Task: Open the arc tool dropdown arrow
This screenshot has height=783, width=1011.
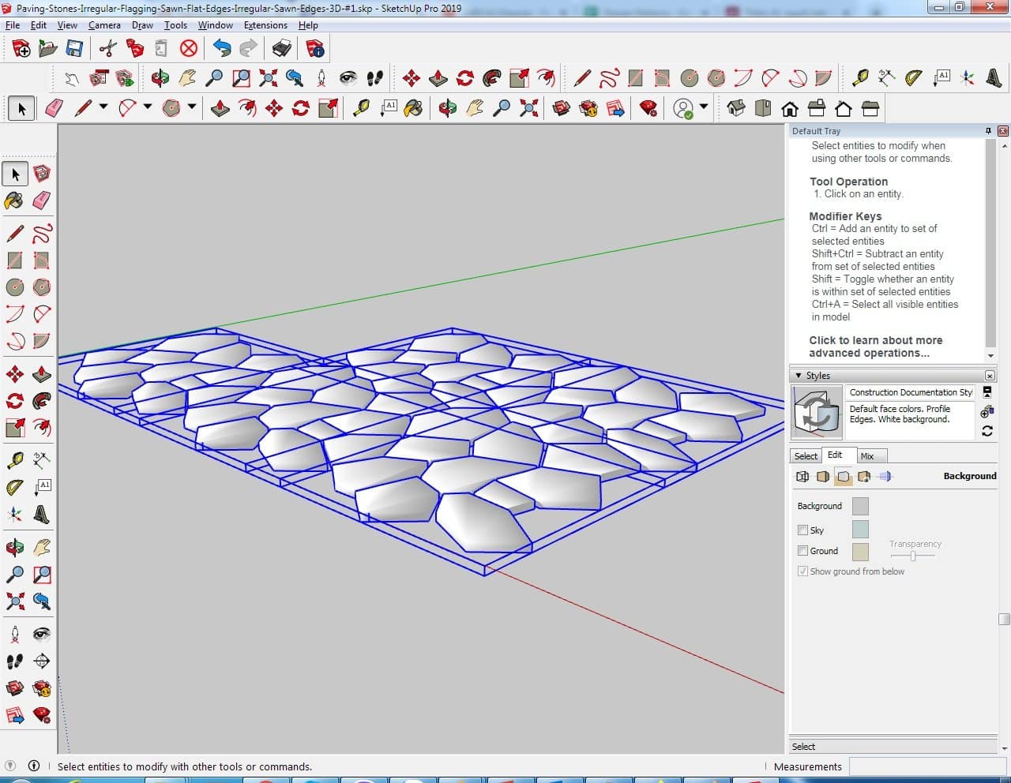Action: click(147, 107)
